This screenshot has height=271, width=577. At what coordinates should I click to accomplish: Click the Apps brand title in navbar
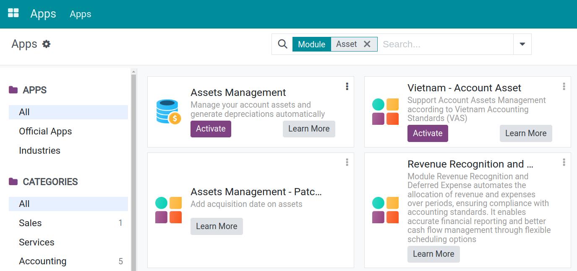43,14
